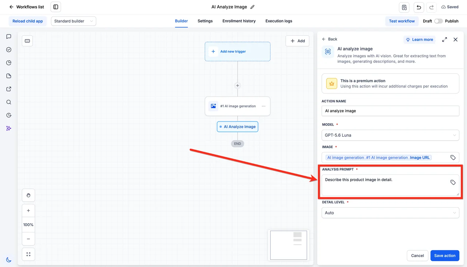Switch to the Enrollment history tab
The image size is (467, 267).
pos(239,21)
